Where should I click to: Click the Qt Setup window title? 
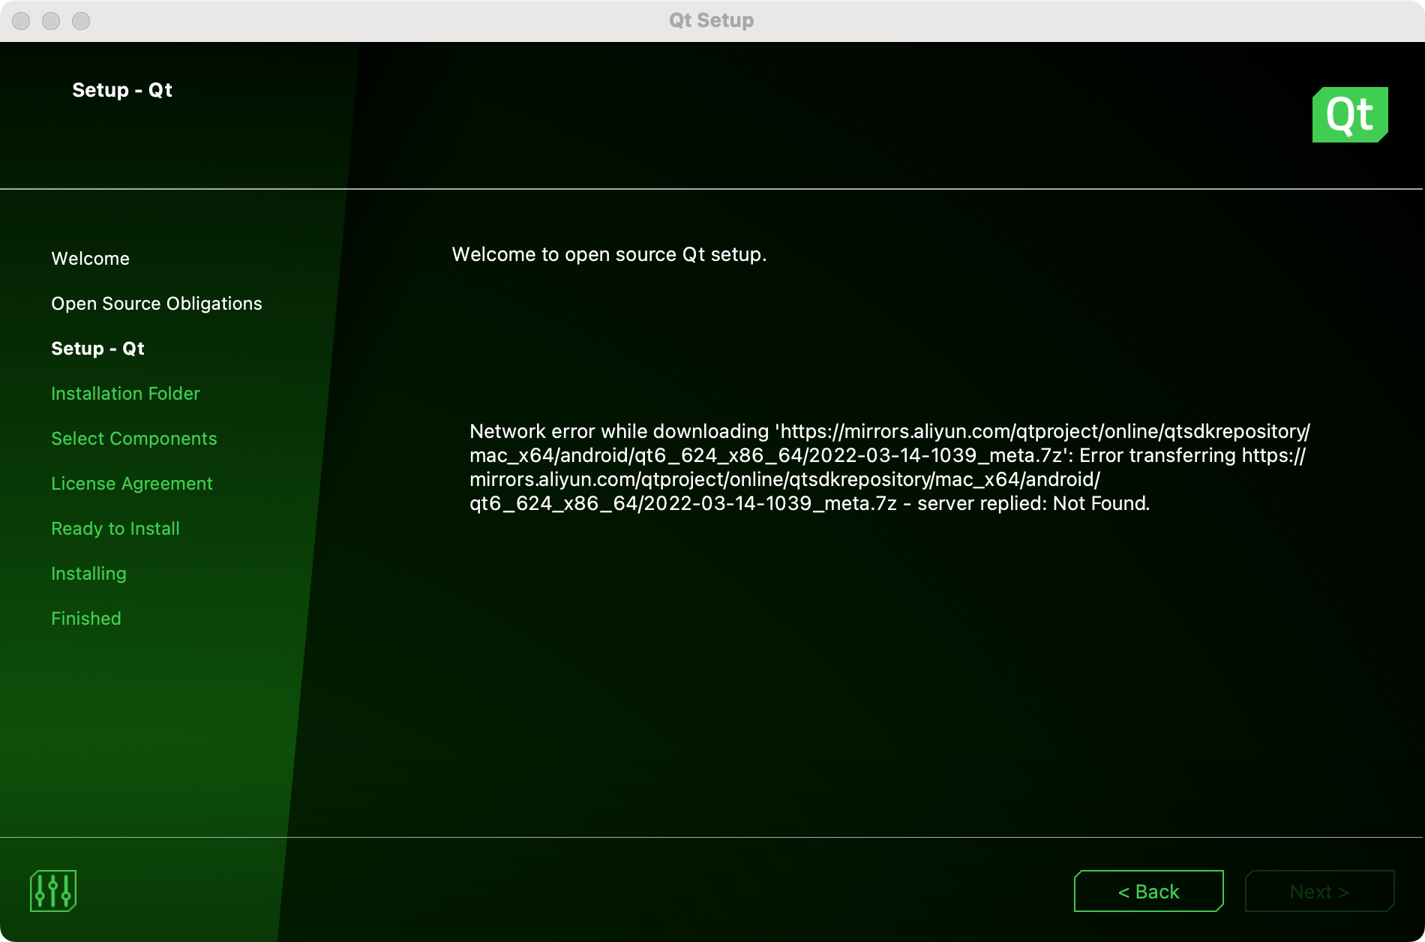pos(712,20)
